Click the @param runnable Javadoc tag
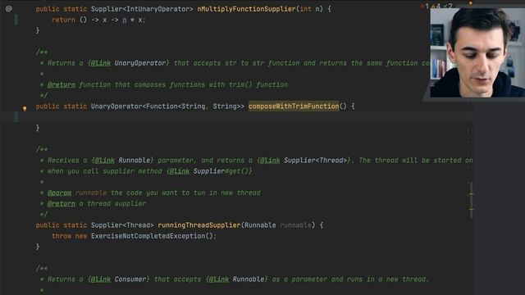The width and height of the screenshot is (525, 295). [77, 193]
